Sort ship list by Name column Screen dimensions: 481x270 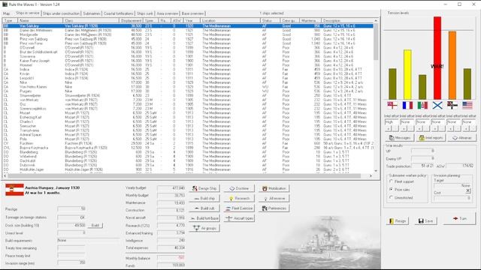point(40,20)
